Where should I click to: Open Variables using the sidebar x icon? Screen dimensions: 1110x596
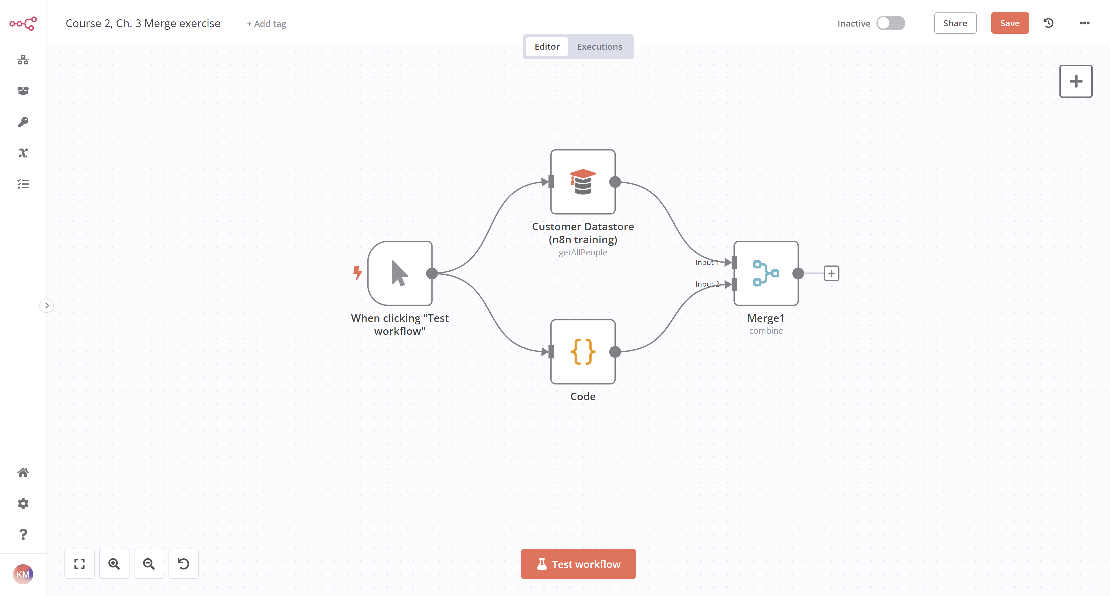(23, 153)
